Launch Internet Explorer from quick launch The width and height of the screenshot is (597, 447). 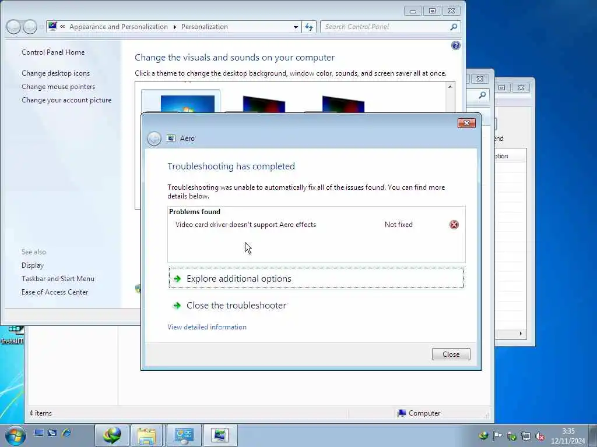(x=66, y=432)
